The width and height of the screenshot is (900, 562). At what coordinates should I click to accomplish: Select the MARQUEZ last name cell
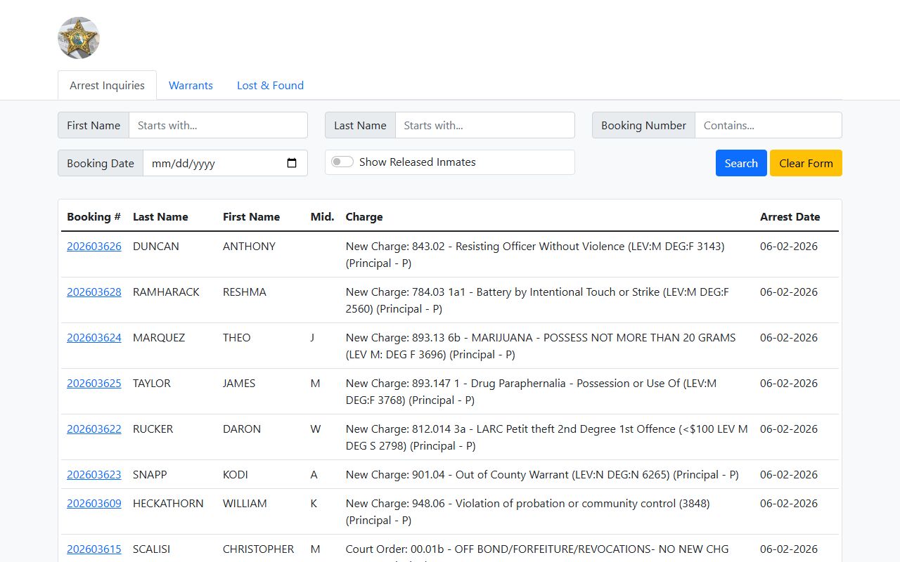[159, 337]
